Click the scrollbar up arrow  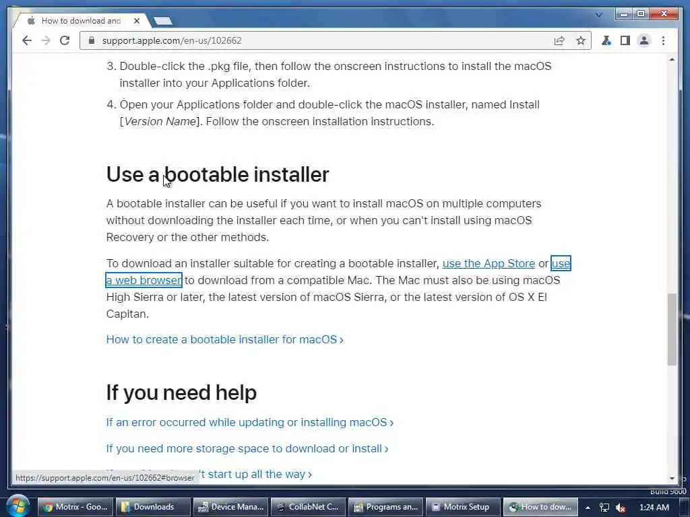pos(672,59)
